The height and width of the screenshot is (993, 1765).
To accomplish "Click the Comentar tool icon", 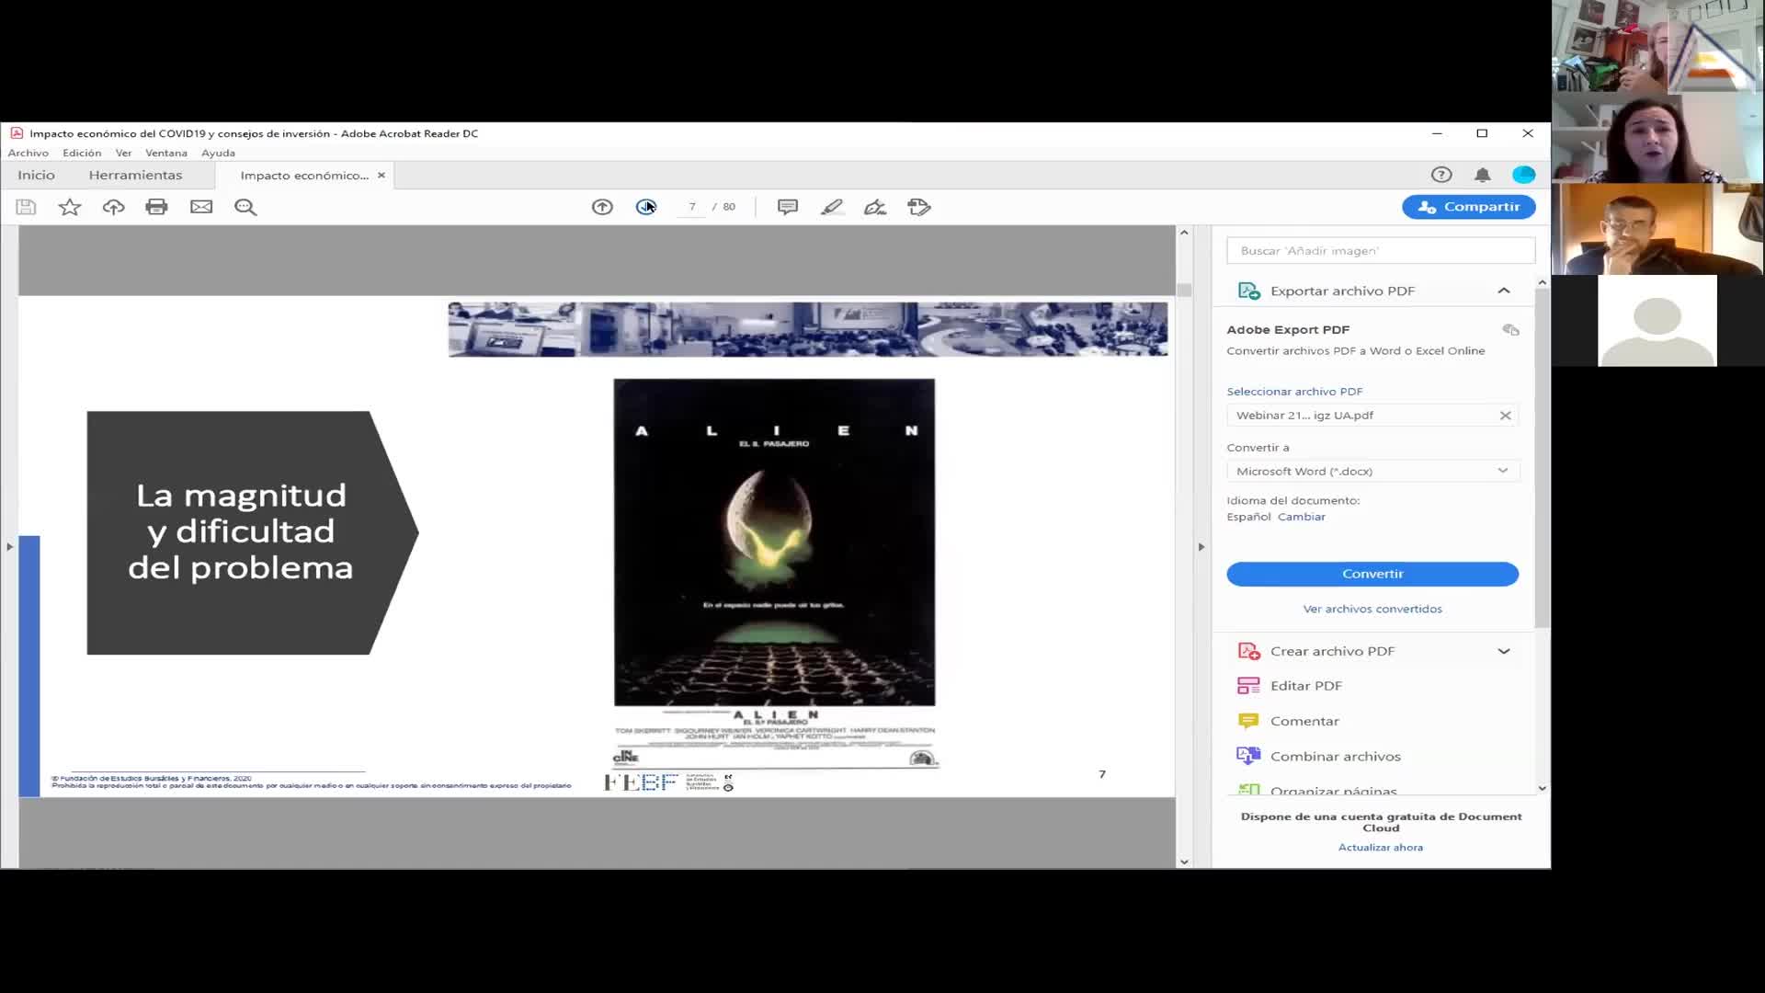I will click(1248, 721).
